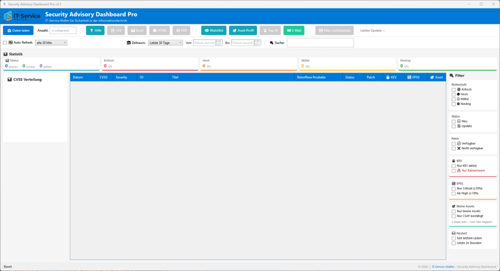Screen dimensions: 500x271
Task: Click Filter zurücksetzen
Action: tap(334, 31)
